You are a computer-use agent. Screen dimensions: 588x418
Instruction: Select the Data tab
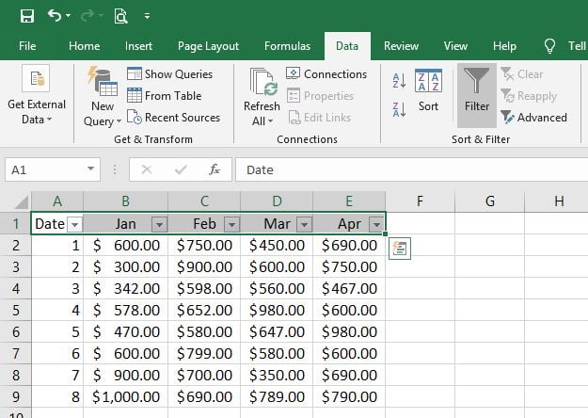pyautogui.click(x=347, y=46)
